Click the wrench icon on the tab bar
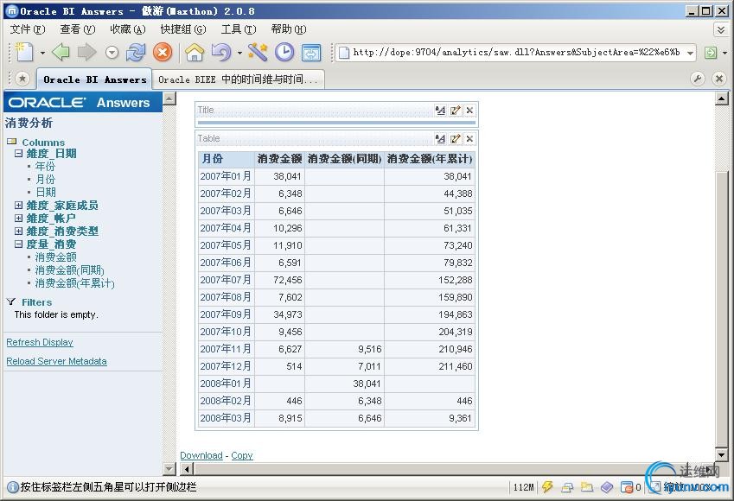Image resolution: width=734 pixels, height=501 pixels. click(698, 79)
